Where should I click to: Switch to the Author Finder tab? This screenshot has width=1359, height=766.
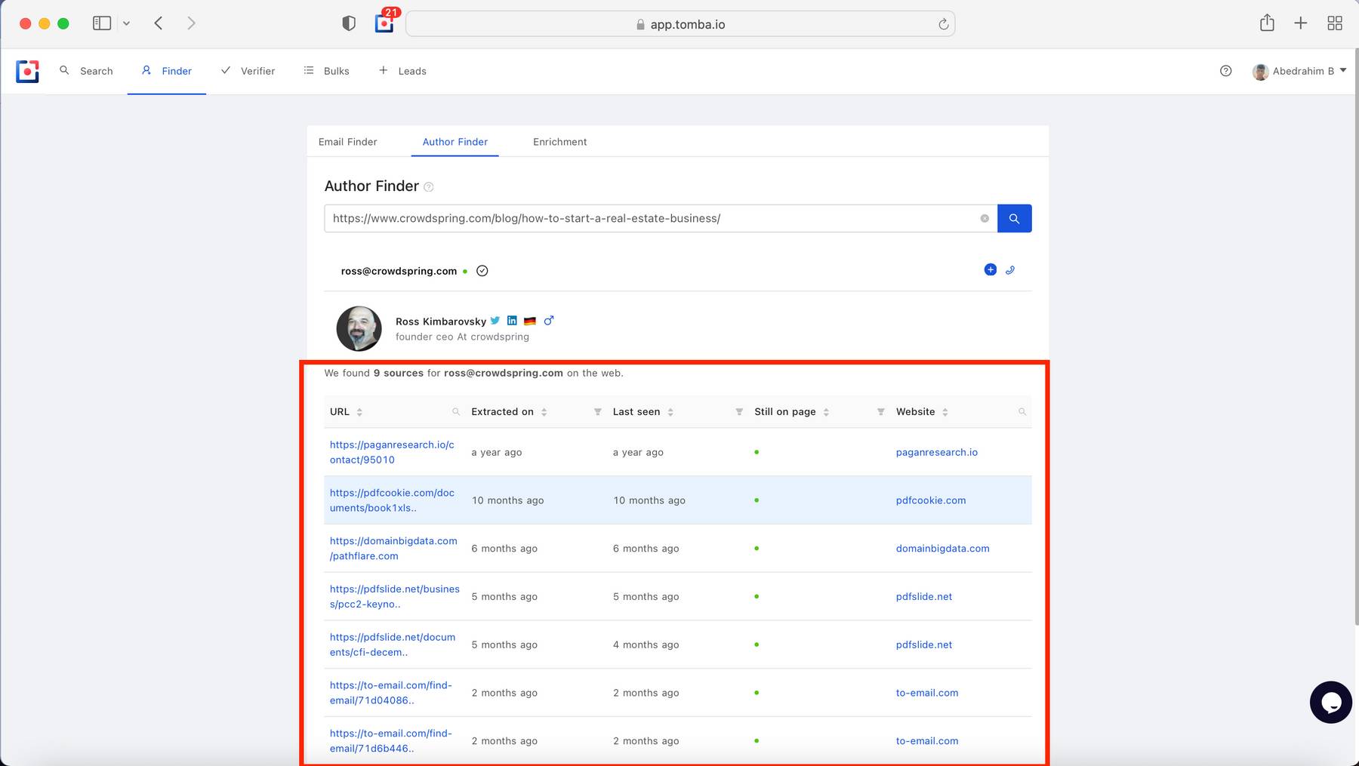coord(455,142)
